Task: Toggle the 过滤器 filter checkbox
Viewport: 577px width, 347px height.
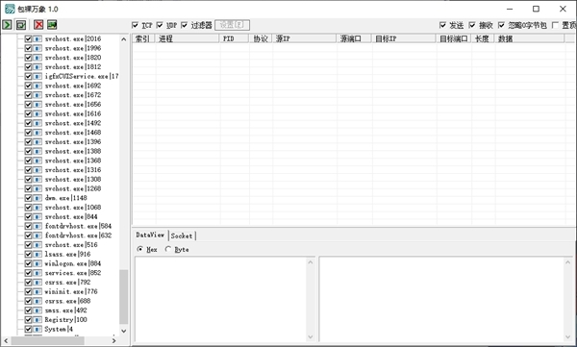Action: pos(185,25)
